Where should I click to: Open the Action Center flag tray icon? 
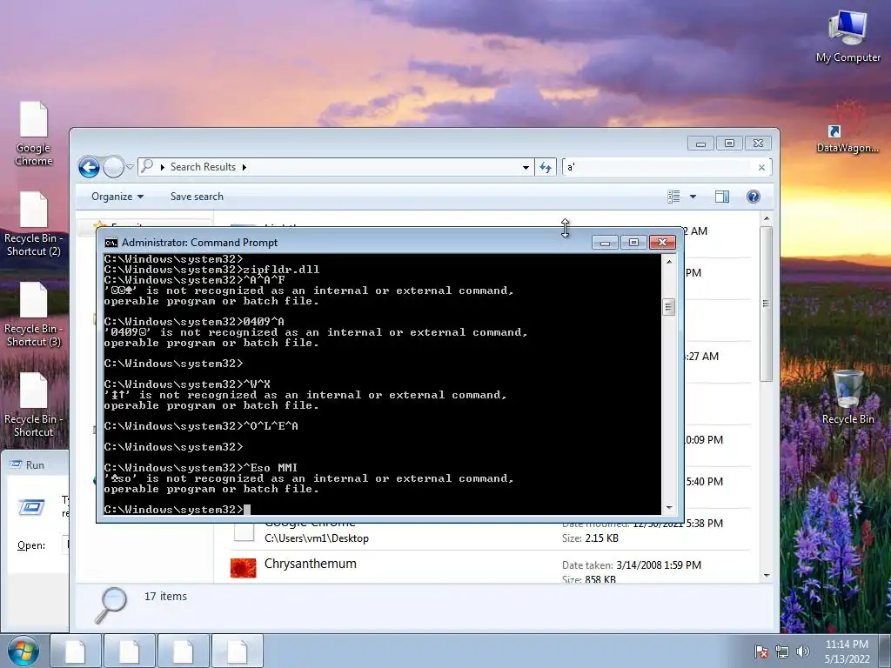pos(760,651)
